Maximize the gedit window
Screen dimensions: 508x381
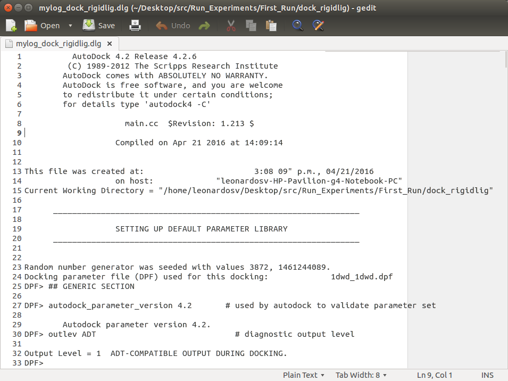pos(29,7)
